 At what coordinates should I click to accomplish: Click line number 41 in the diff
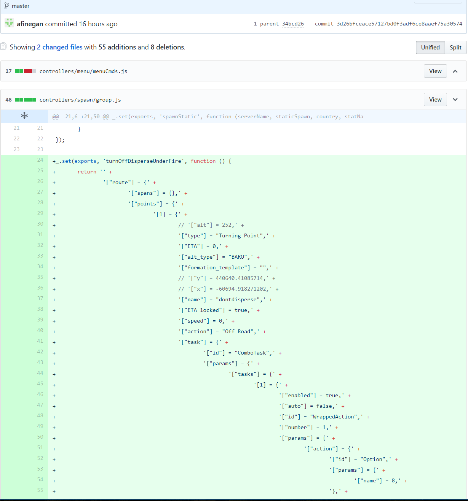(40, 341)
